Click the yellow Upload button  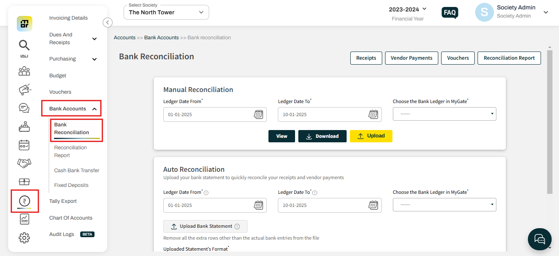(371, 136)
